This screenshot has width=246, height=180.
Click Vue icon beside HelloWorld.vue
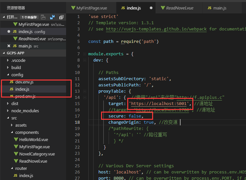[x=16, y=139]
